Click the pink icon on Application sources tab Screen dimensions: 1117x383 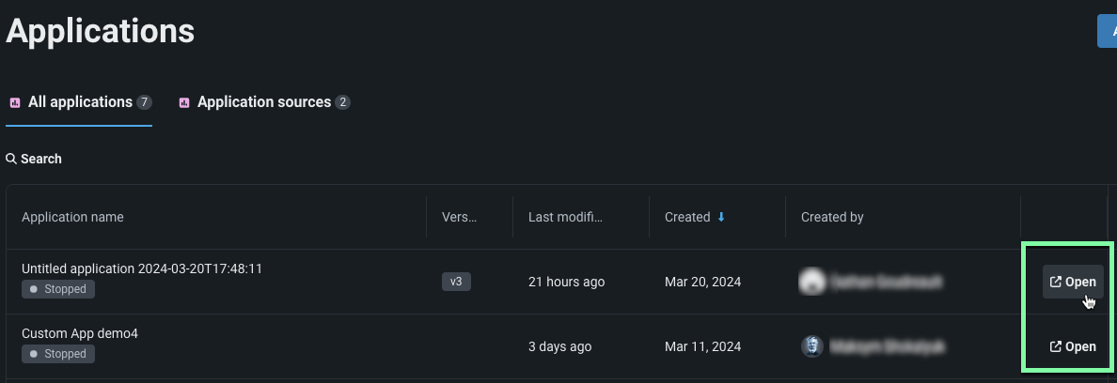pos(184,102)
